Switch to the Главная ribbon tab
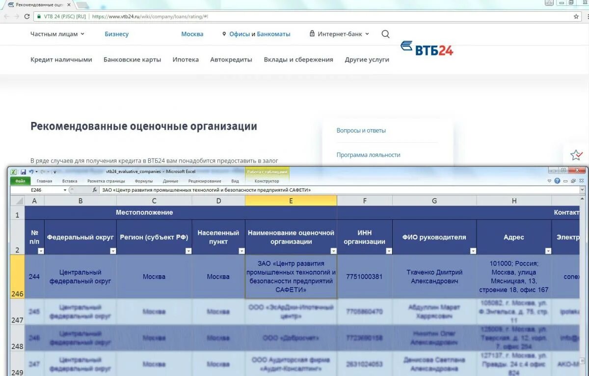 tap(44, 181)
